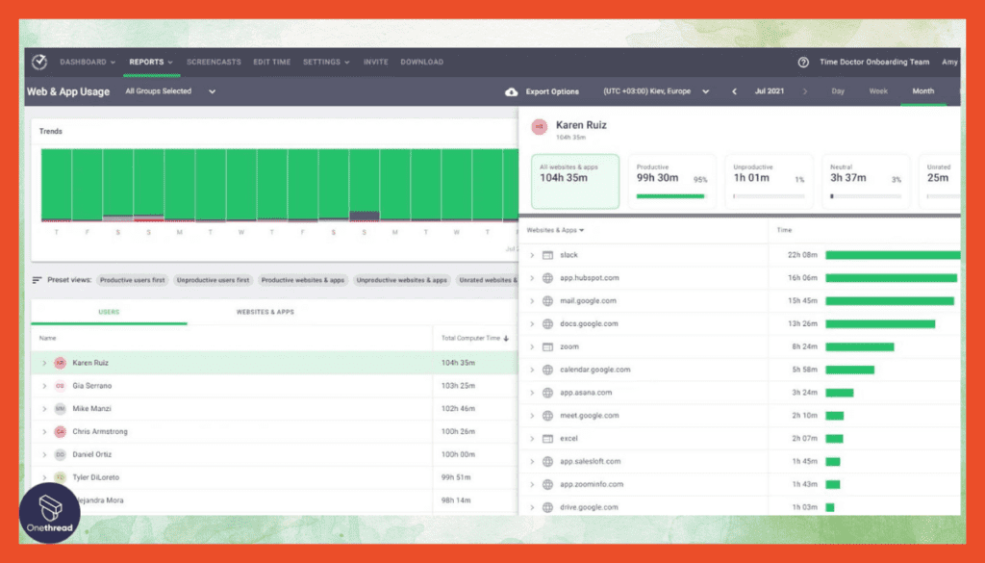Image resolution: width=985 pixels, height=563 pixels.
Task: Click the preset views filter icon
Action: (x=38, y=280)
